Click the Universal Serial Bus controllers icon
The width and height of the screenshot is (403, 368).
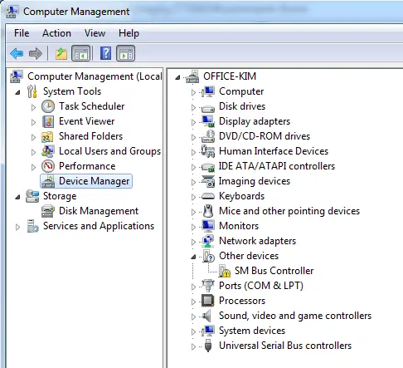click(x=208, y=346)
